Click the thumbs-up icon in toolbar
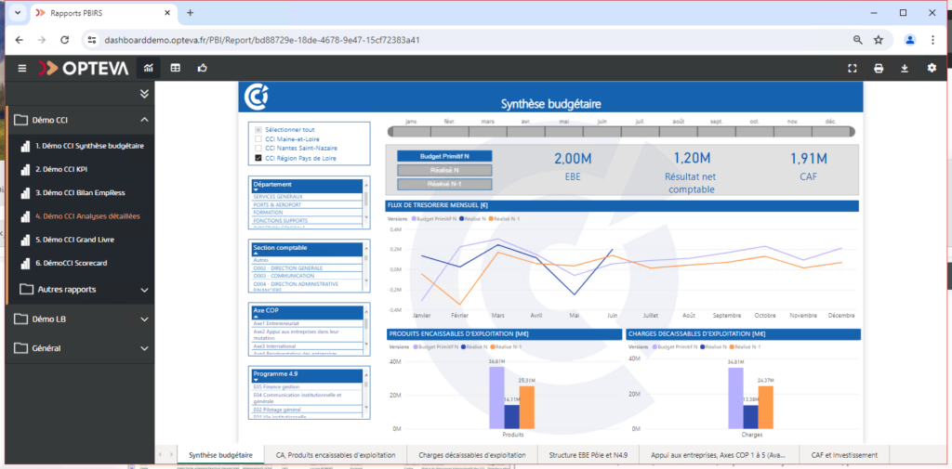The image size is (952, 469). click(x=202, y=68)
